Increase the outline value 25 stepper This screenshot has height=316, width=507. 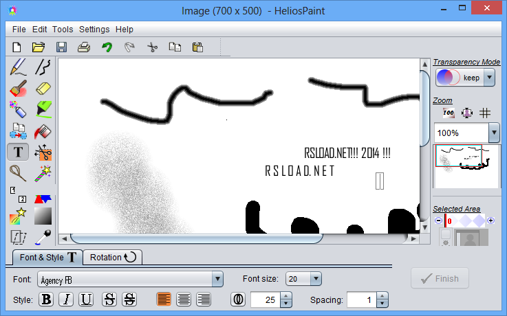click(x=286, y=296)
